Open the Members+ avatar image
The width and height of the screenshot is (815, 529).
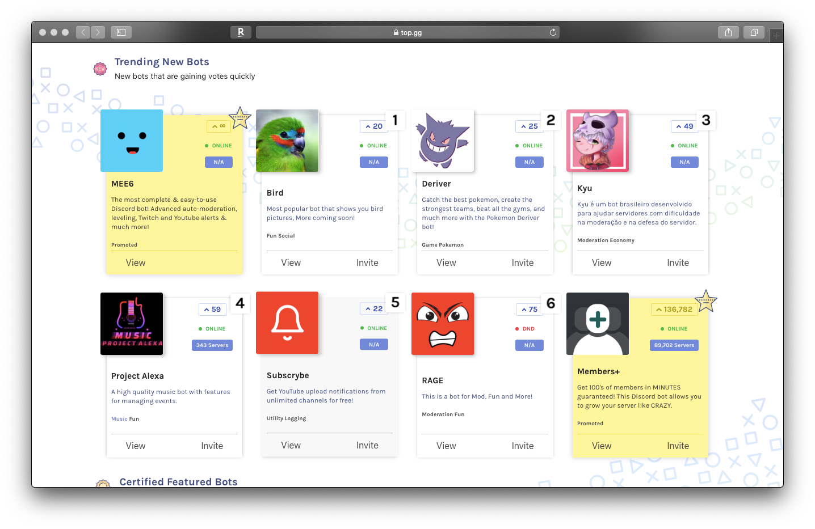click(598, 324)
